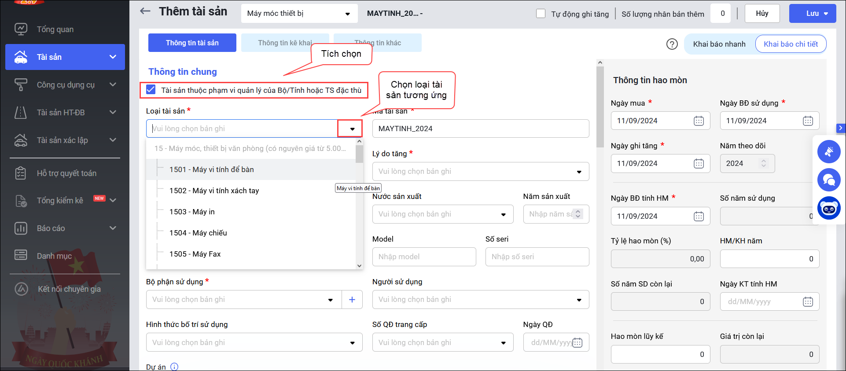Click the plus icon to add Bộ phận sử dụng

[352, 299]
